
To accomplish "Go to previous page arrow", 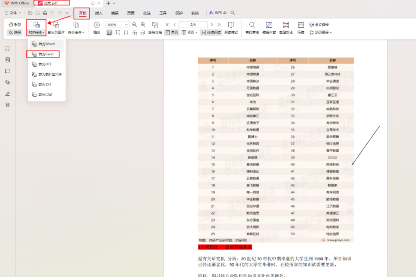I will (x=174, y=25).
